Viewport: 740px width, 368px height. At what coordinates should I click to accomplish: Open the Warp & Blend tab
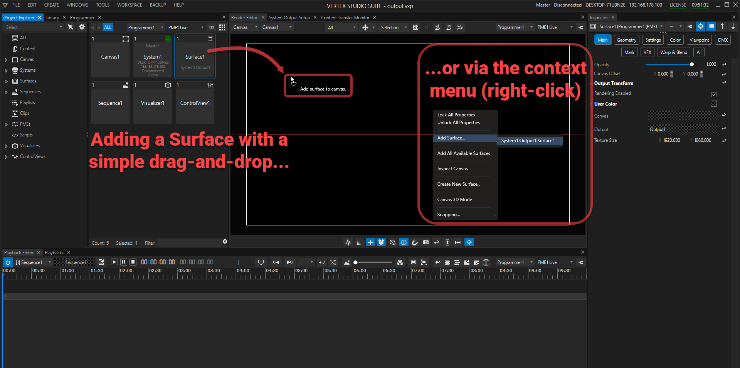tap(674, 52)
